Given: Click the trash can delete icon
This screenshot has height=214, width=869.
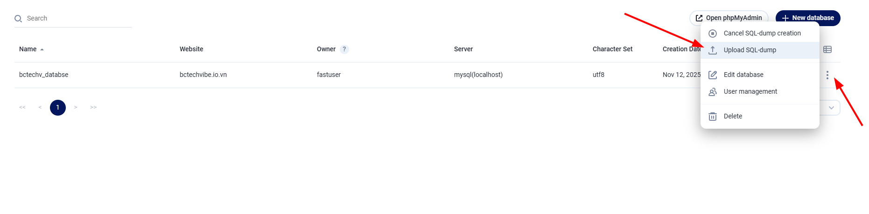Looking at the screenshot, I should (x=713, y=117).
